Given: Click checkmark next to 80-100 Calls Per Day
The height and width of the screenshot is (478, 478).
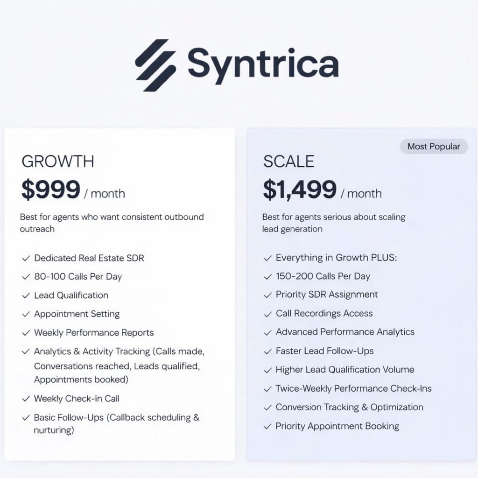Looking at the screenshot, I should pyautogui.click(x=26, y=277).
